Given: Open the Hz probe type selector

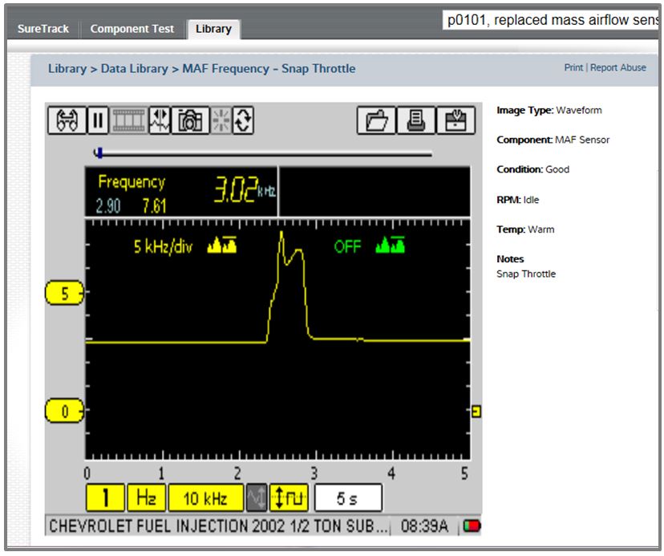Looking at the screenshot, I should click(x=146, y=498).
